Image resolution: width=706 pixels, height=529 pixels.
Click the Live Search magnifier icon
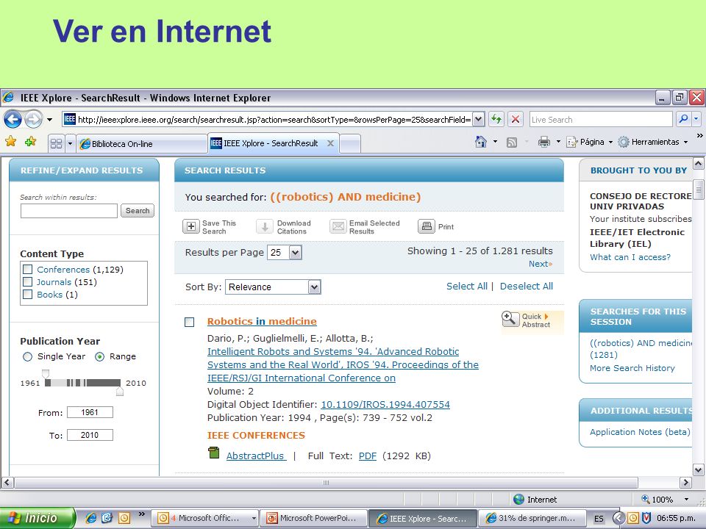(683, 119)
